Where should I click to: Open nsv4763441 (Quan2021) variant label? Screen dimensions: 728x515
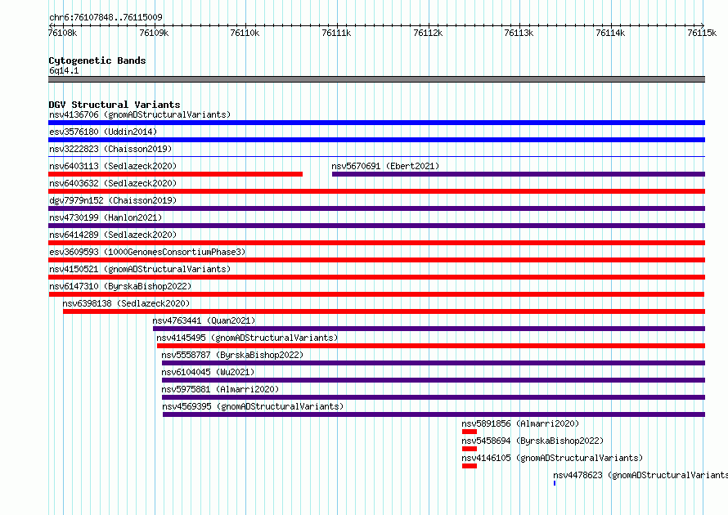204,320
